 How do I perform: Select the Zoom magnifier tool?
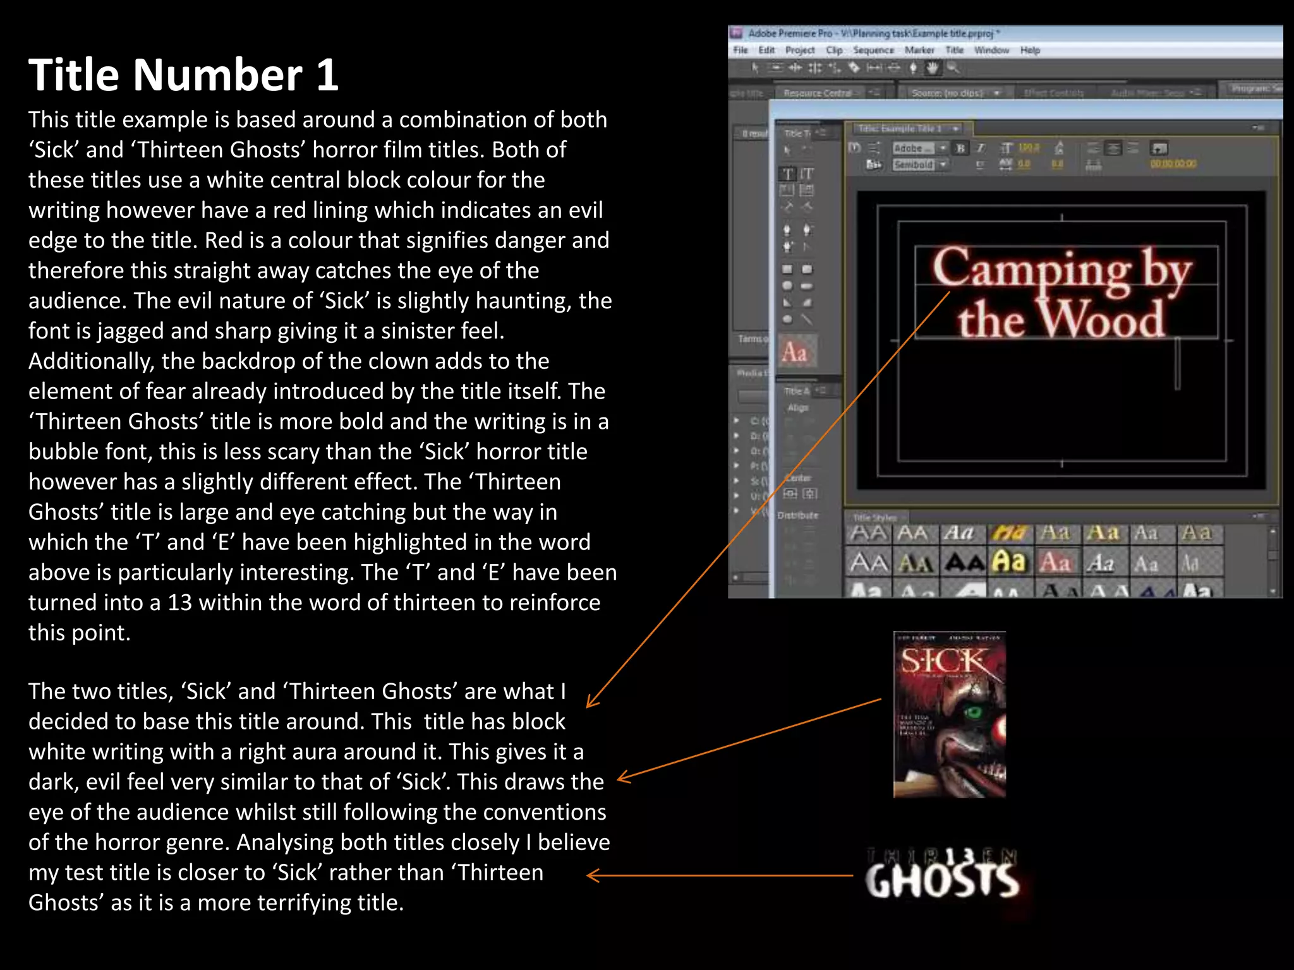click(x=953, y=68)
